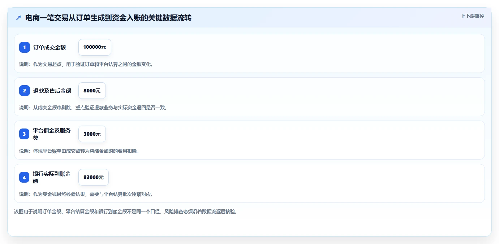The height and width of the screenshot is (244, 499).
Task: Click the 订单成交金额 label
Action: click(x=50, y=47)
